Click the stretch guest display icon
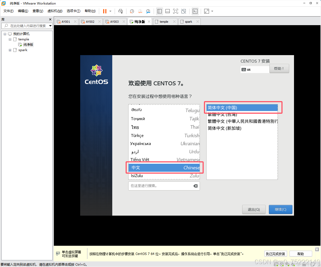 (x=207, y=11)
